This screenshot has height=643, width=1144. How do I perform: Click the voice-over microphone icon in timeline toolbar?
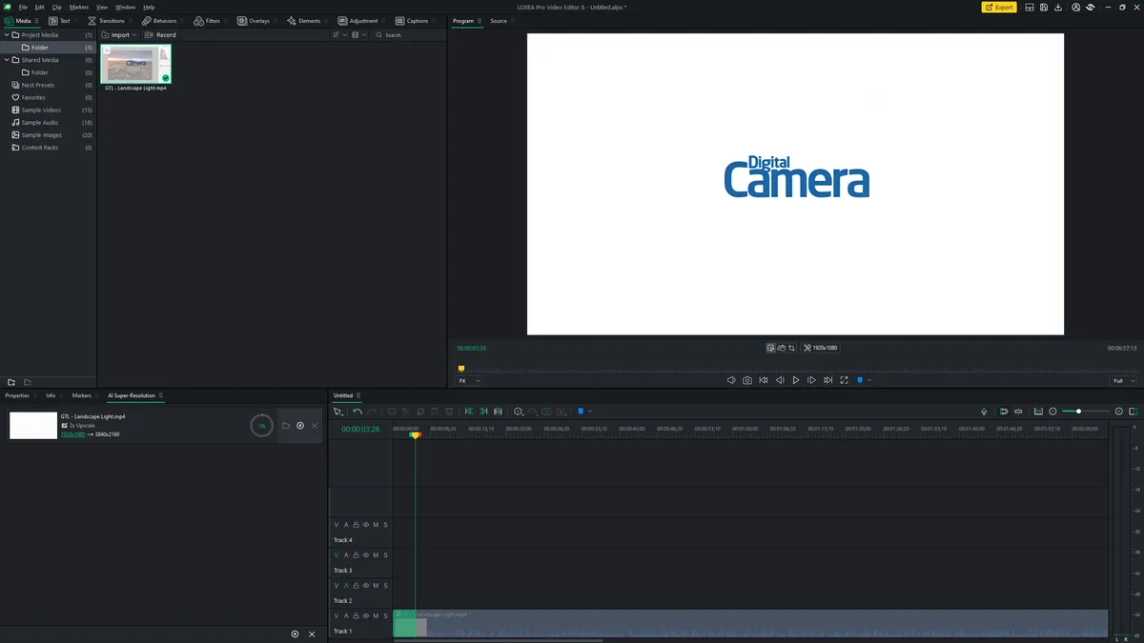984,412
